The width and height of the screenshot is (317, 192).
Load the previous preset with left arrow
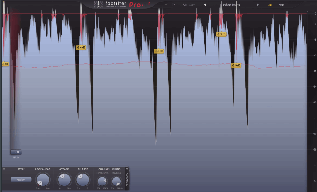205,5
